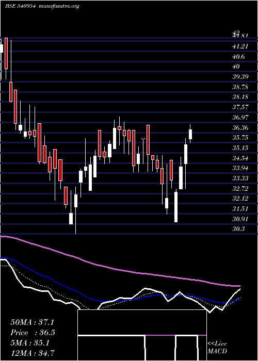Click the 39.39 price axis label
The image size is (258, 361).
pyautogui.click(x=240, y=77)
